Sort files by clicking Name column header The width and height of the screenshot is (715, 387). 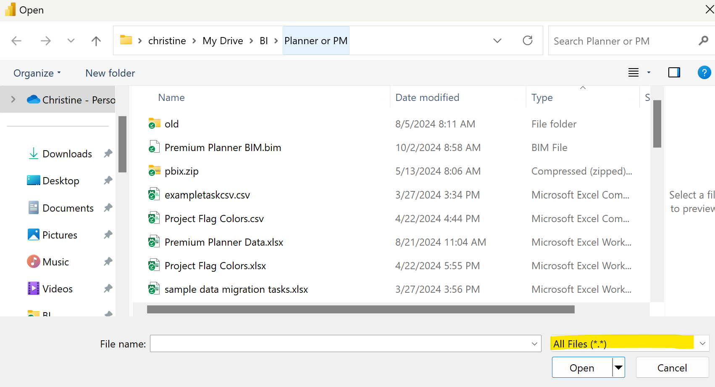171,97
